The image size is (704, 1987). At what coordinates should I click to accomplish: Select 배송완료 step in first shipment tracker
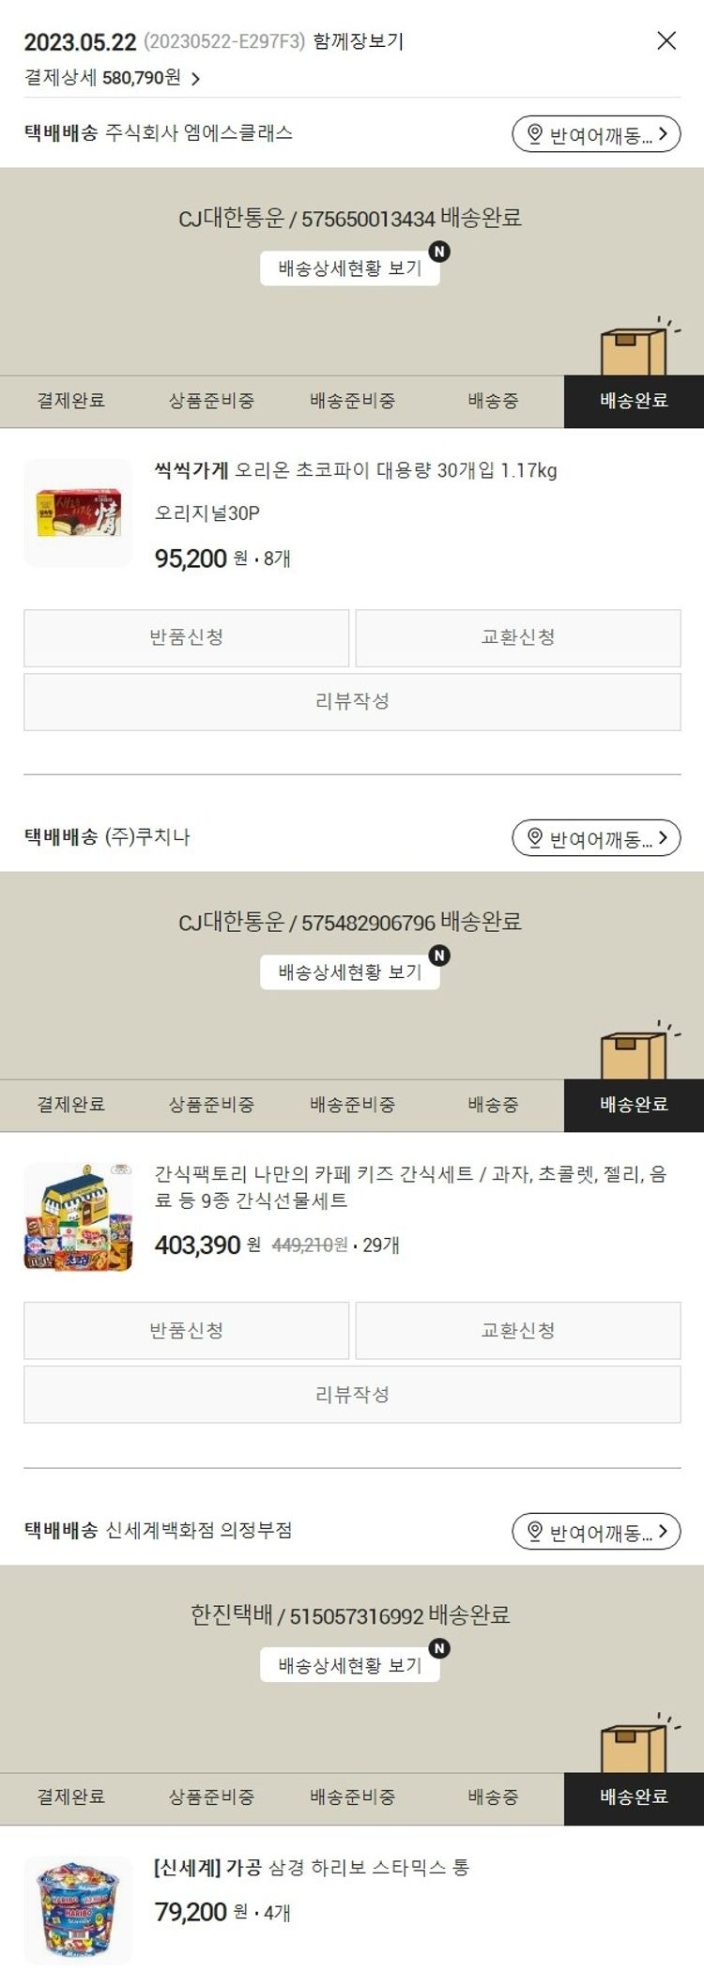tap(634, 402)
